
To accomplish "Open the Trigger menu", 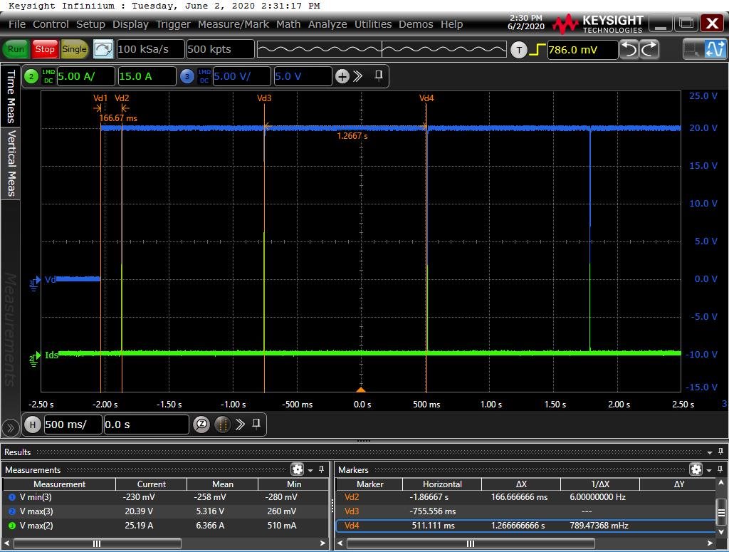I will pyautogui.click(x=173, y=24).
